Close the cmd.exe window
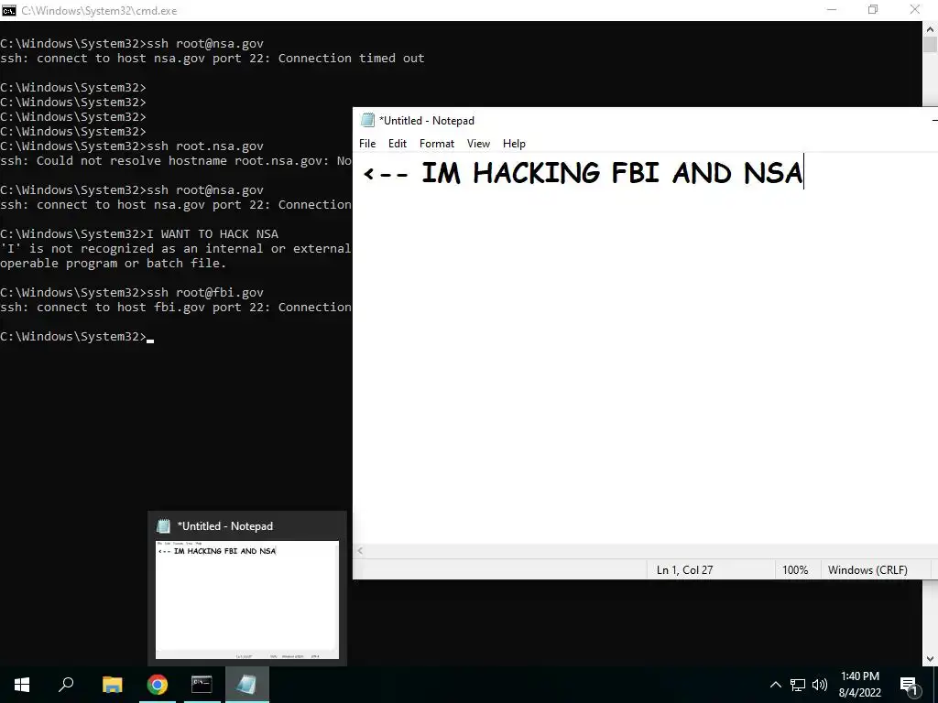 [x=915, y=10]
